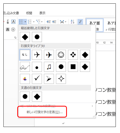Select diamond bullet in 文書の行頭文字 section
Viewport: 120px width, 133px height.
pyautogui.click(x=37, y=97)
